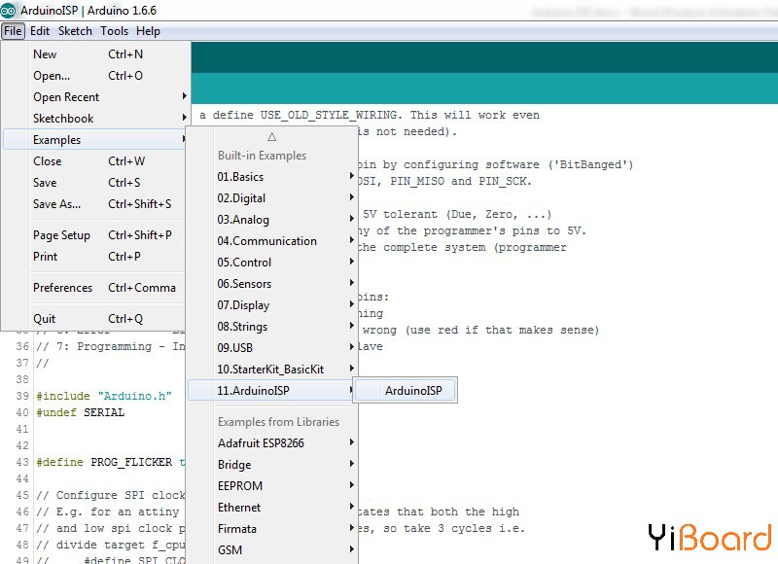Expand the 02.Digital examples
778x564 pixels.
click(272, 198)
